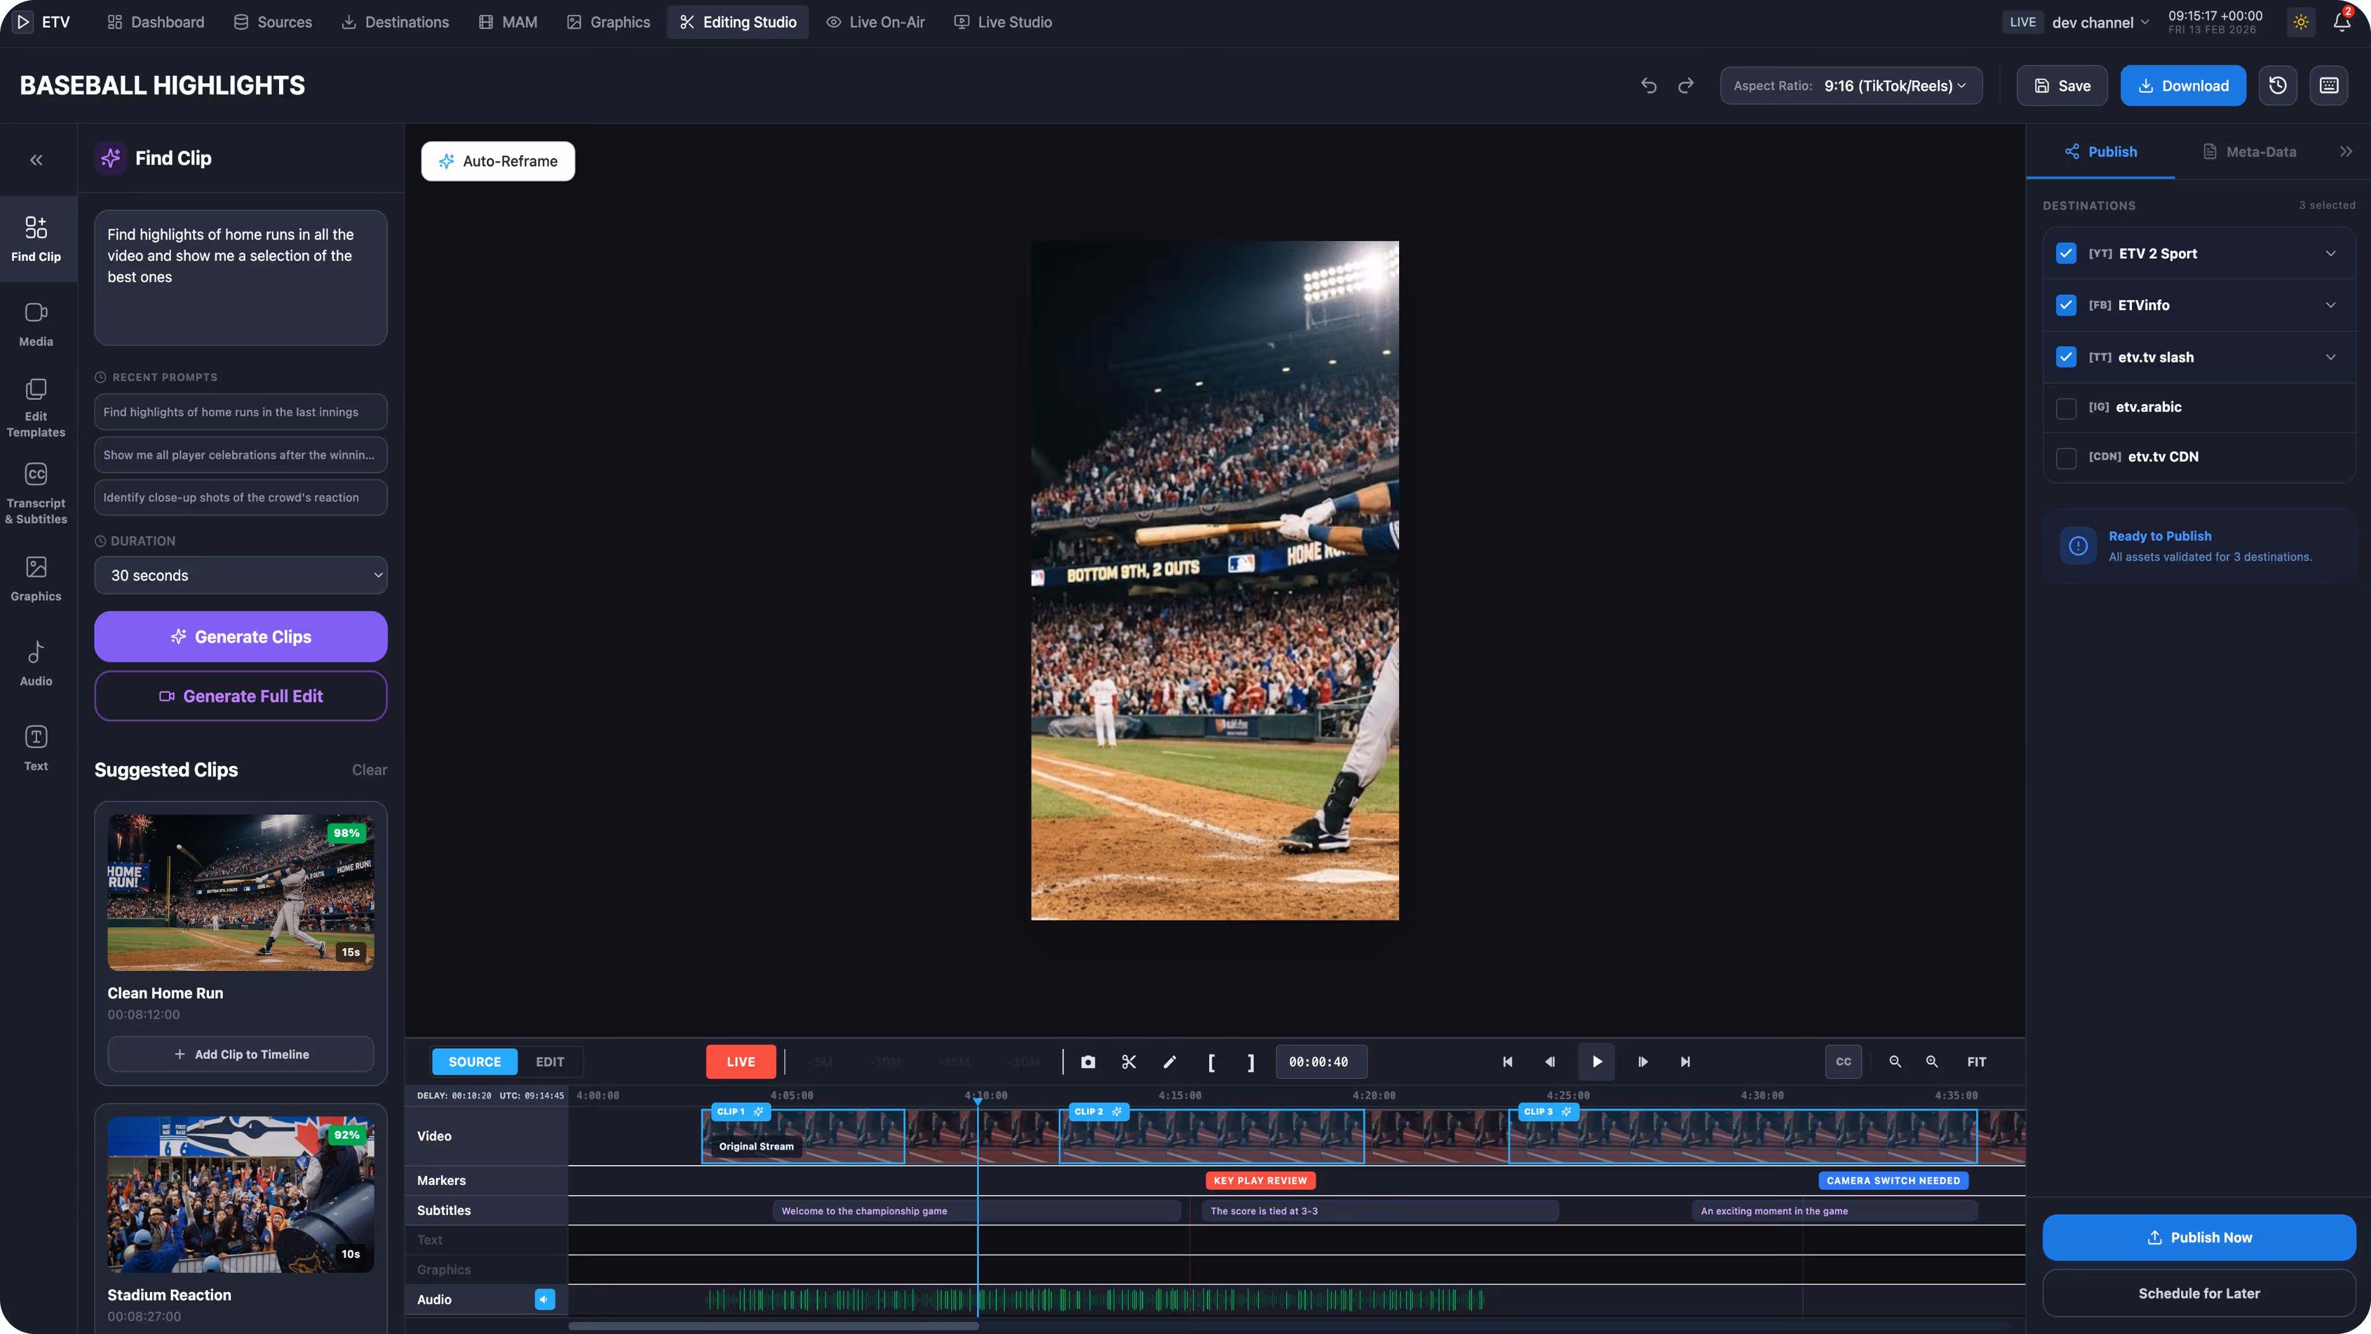Toggle the sun theme icon
Screen dimensions: 2371x1334
[2301, 22]
